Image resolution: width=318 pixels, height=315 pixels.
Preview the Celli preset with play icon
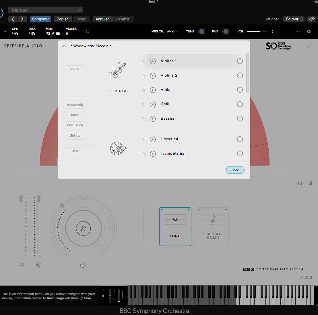(x=153, y=104)
